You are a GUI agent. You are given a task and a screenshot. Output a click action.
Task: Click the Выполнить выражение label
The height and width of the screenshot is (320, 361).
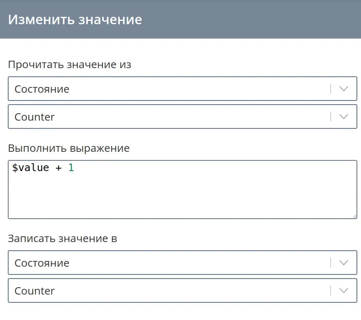[69, 148]
